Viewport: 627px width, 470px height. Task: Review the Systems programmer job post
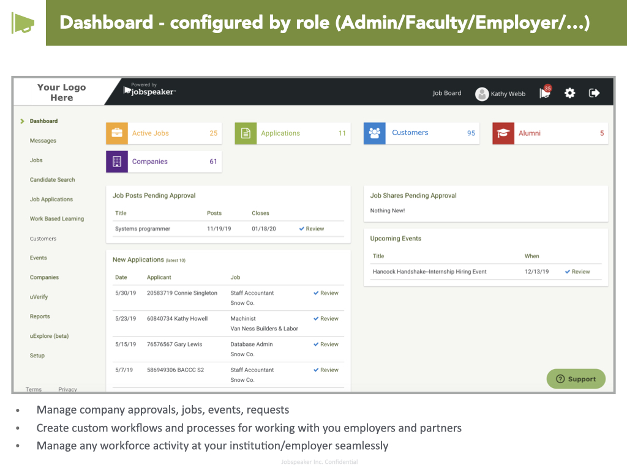(x=312, y=229)
